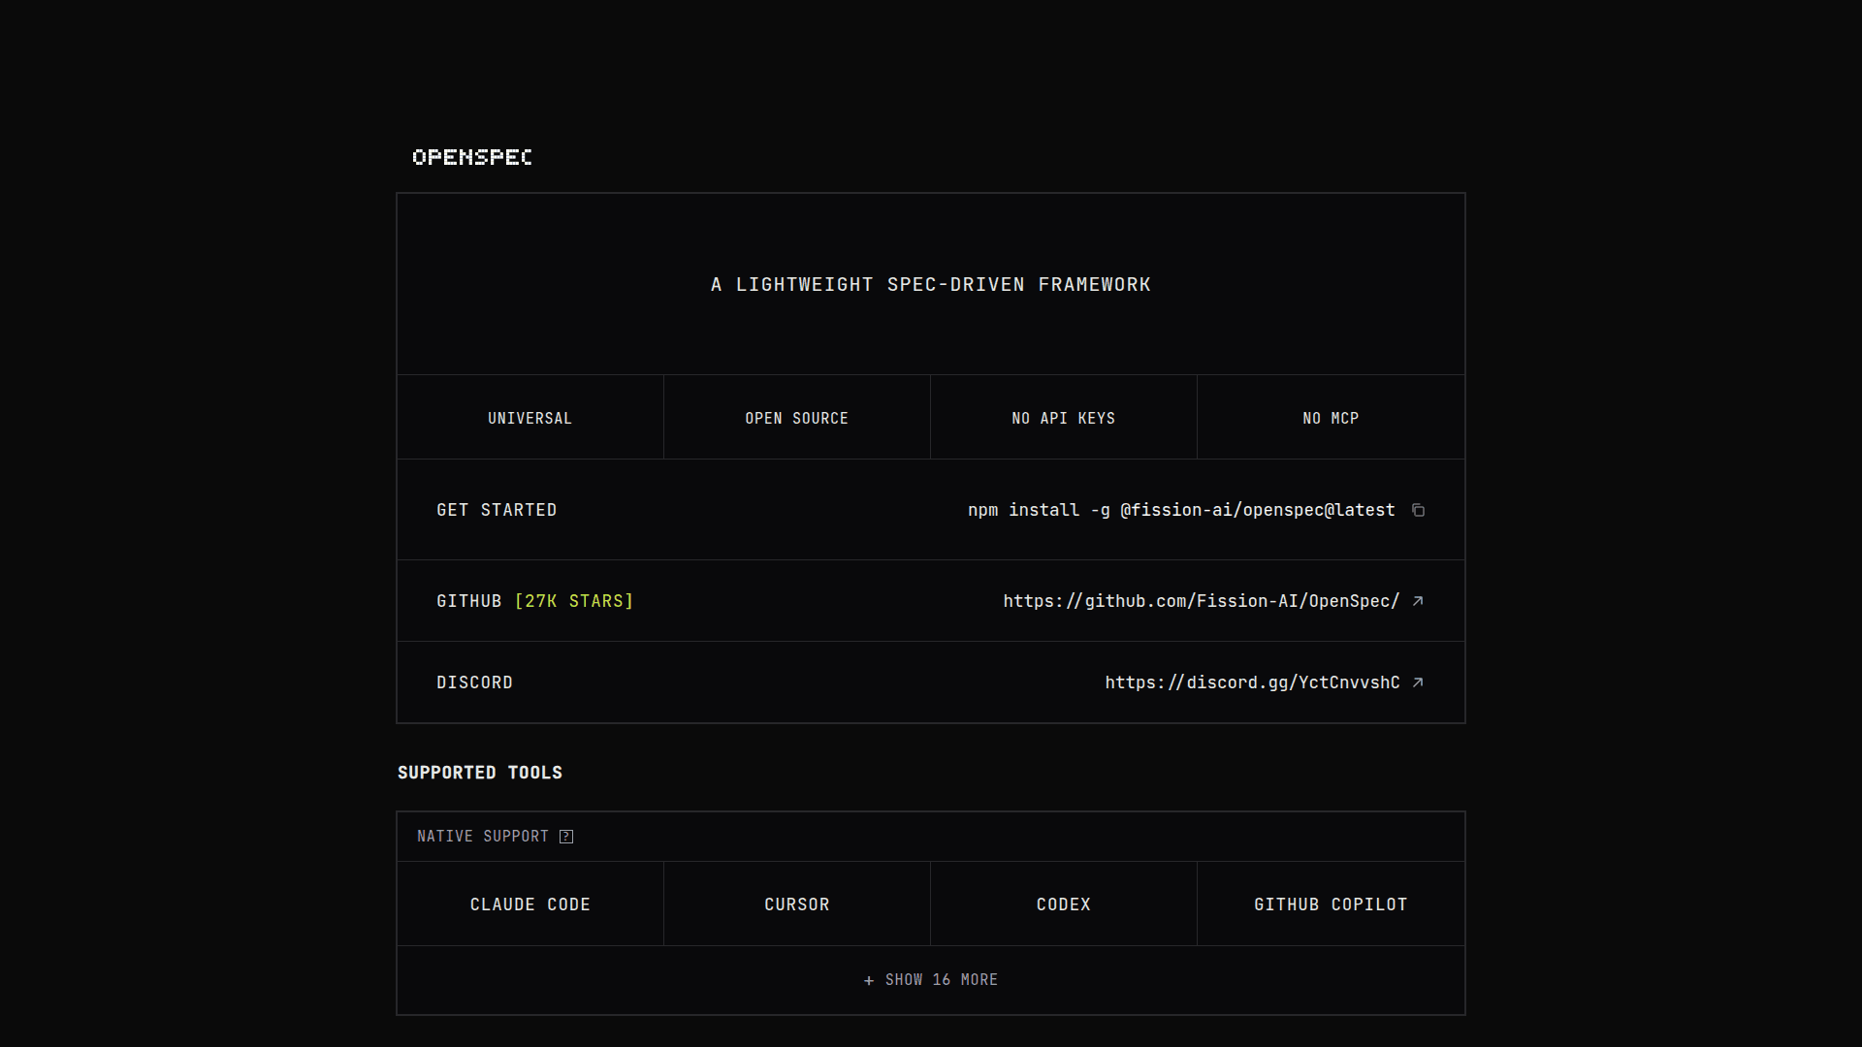
Task: Click the copy icon beside npm command
Action: point(1418,510)
